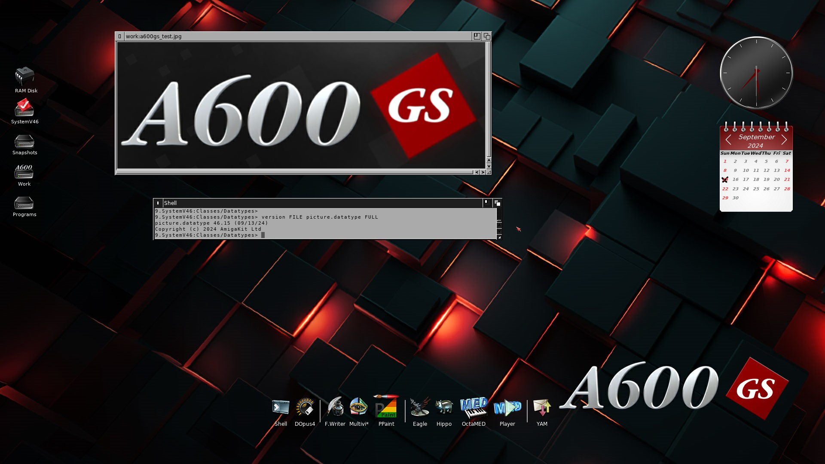Click the analog clock widget
825x464 pixels.
(756, 73)
